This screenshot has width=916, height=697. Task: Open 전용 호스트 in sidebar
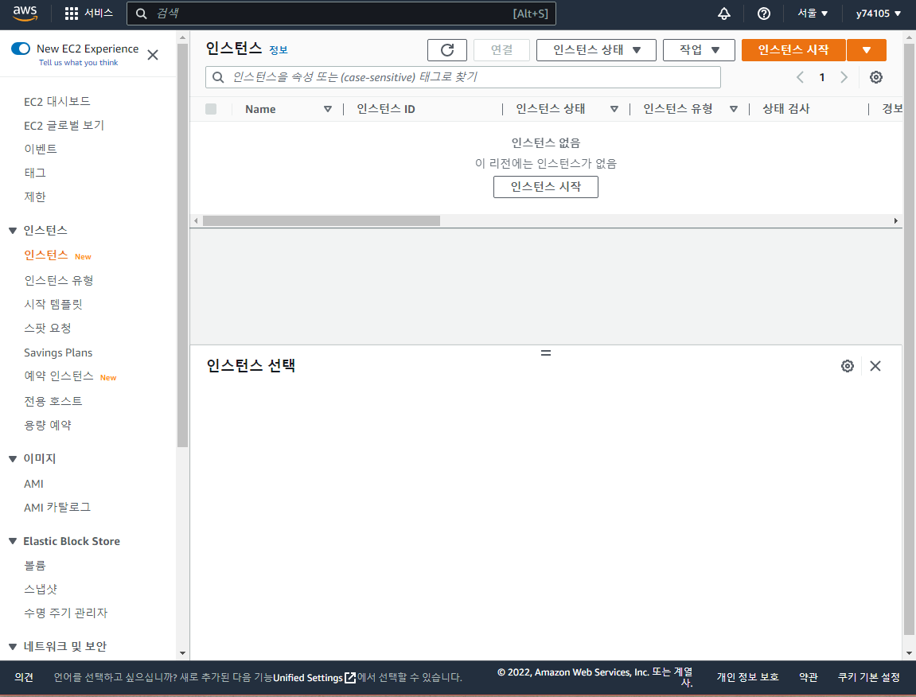point(53,401)
